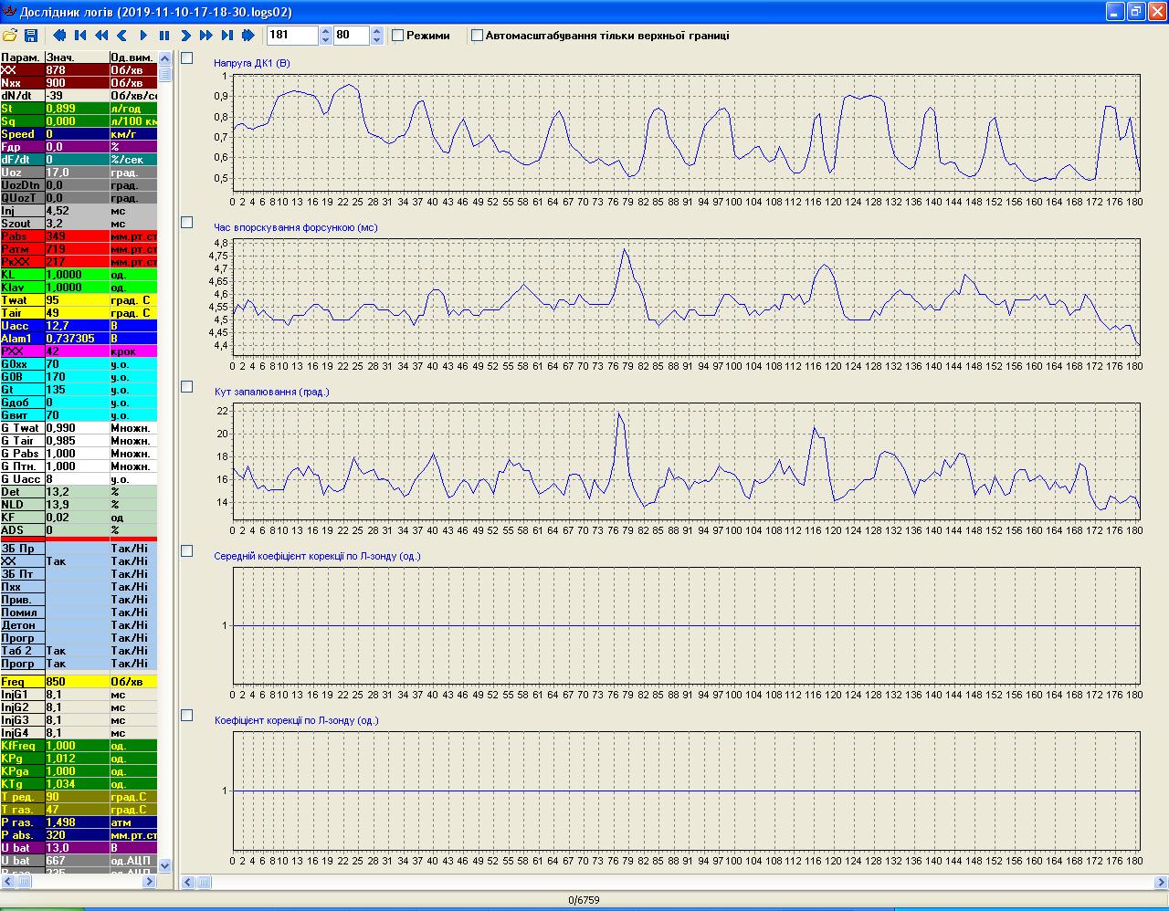The height and width of the screenshot is (911, 1169).
Task: Click the Напруга ДК1 (В) chart title
Action: [252, 63]
